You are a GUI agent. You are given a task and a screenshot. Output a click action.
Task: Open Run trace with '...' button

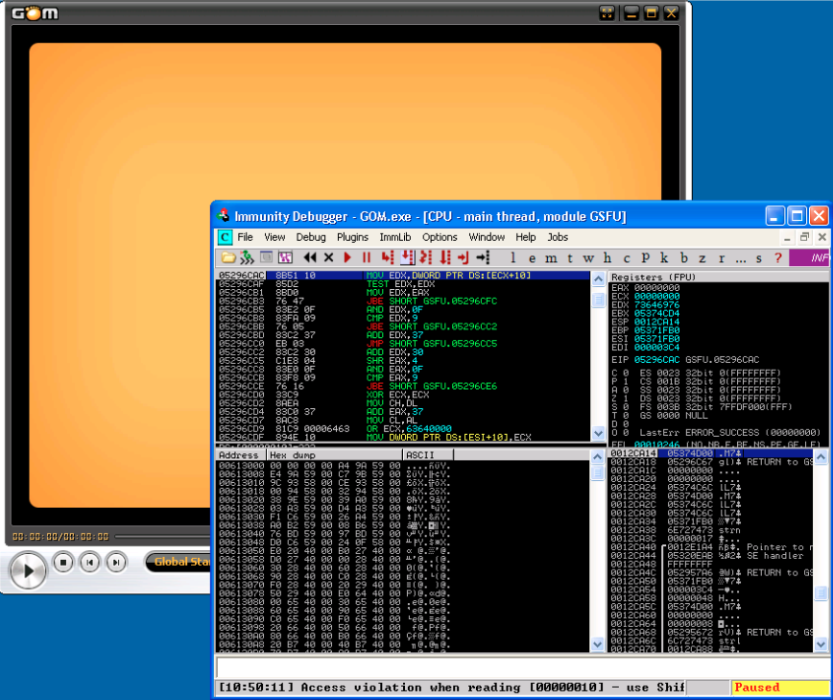[741, 259]
